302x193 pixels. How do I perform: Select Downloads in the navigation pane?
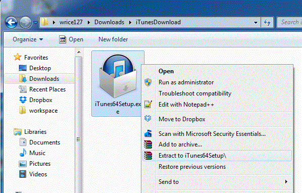pyautogui.click(x=44, y=79)
